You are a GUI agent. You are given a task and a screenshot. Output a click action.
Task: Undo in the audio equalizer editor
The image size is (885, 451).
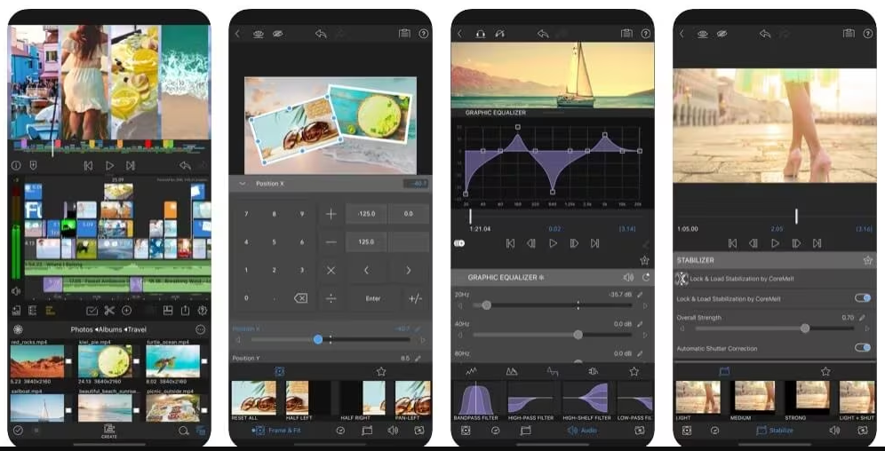point(543,34)
